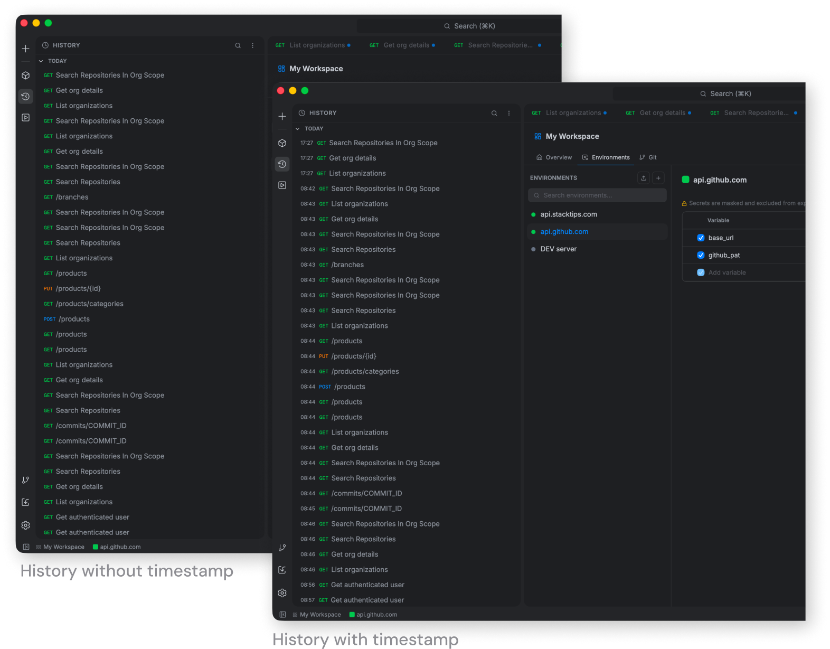Open 17:27 List organizations history entry

[407, 174]
